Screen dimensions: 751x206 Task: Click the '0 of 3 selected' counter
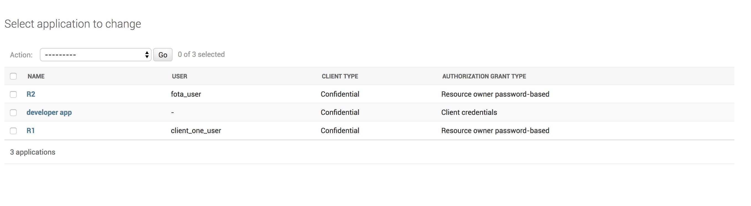pos(201,54)
